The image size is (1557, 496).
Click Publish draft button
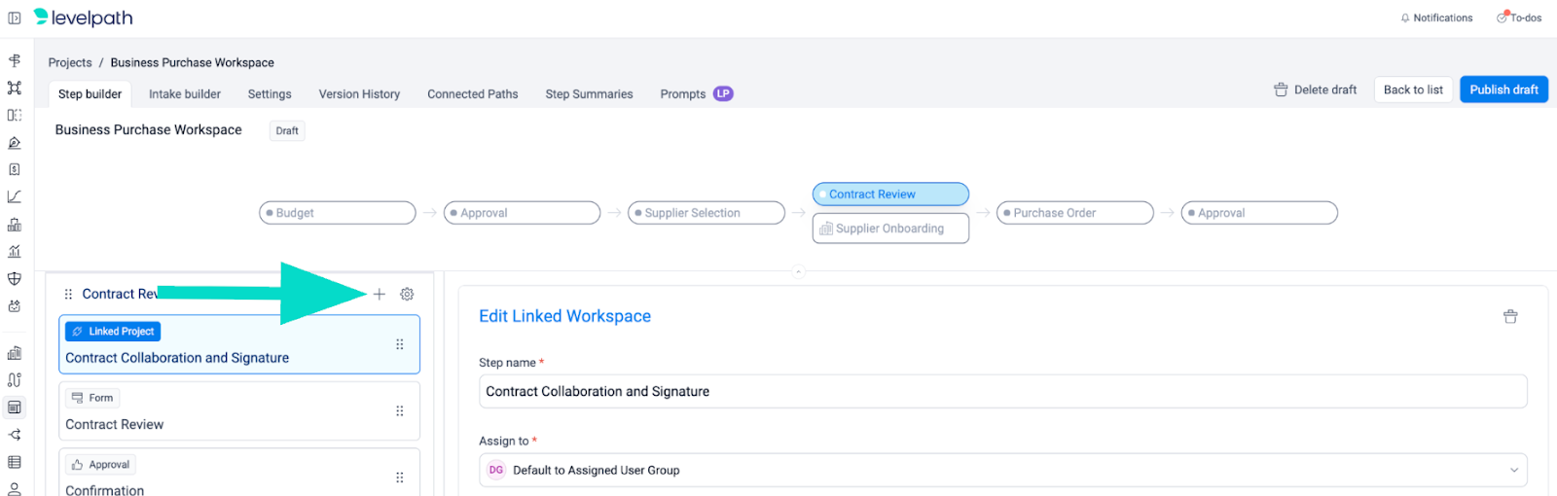tap(1503, 89)
